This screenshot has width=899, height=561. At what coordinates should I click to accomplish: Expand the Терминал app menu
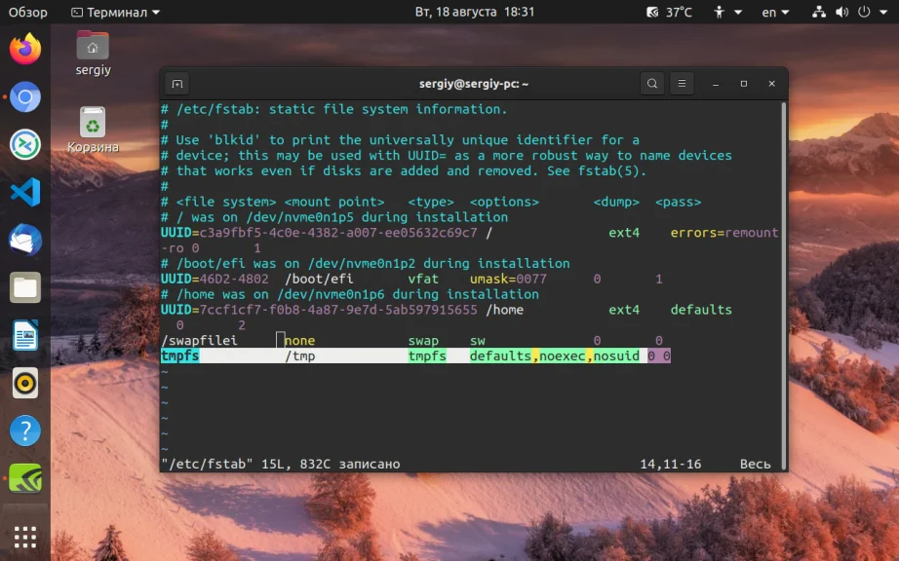tap(116, 12)
